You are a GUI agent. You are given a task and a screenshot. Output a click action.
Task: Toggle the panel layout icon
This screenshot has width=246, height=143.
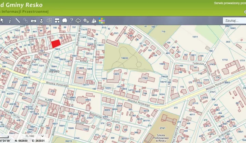pos(57,21)
